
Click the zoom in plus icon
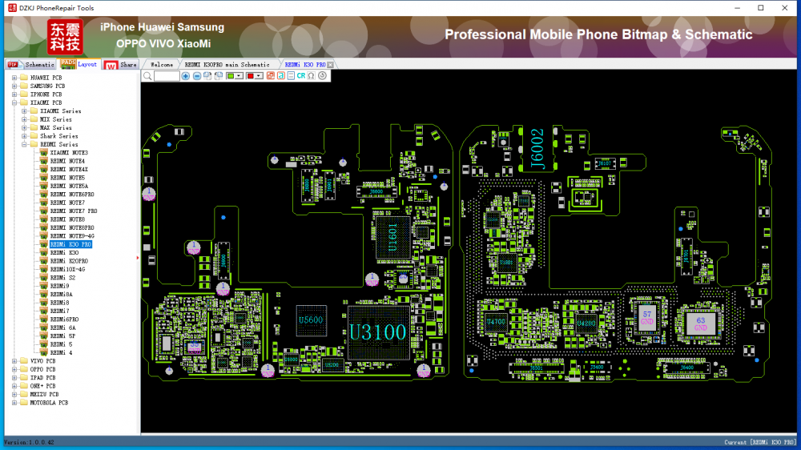[x=186, y=76]
